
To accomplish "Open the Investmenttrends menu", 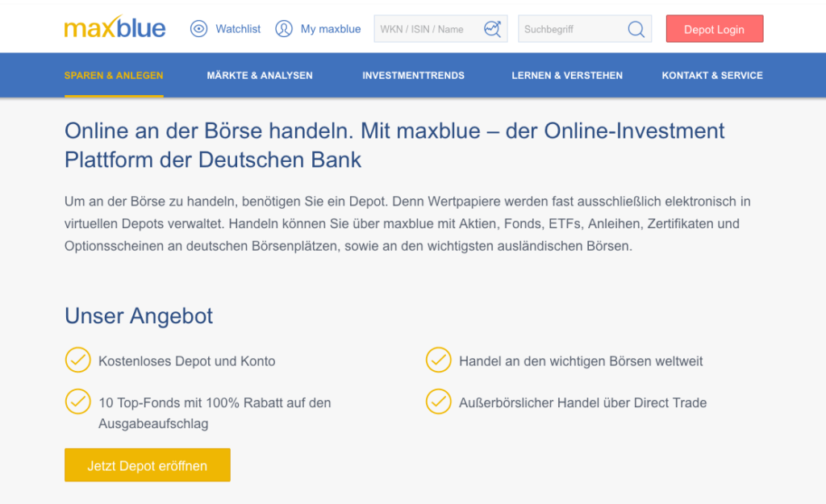I will (414, 75).
